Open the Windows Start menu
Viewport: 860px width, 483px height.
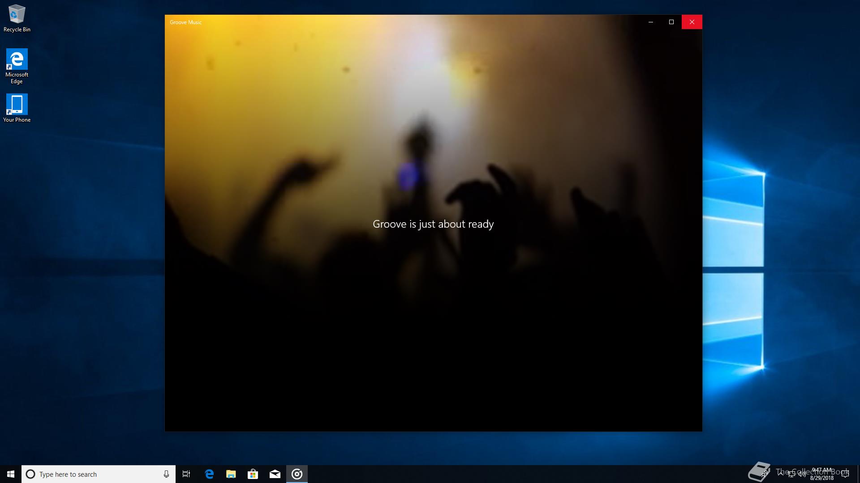tap(11, 474)
